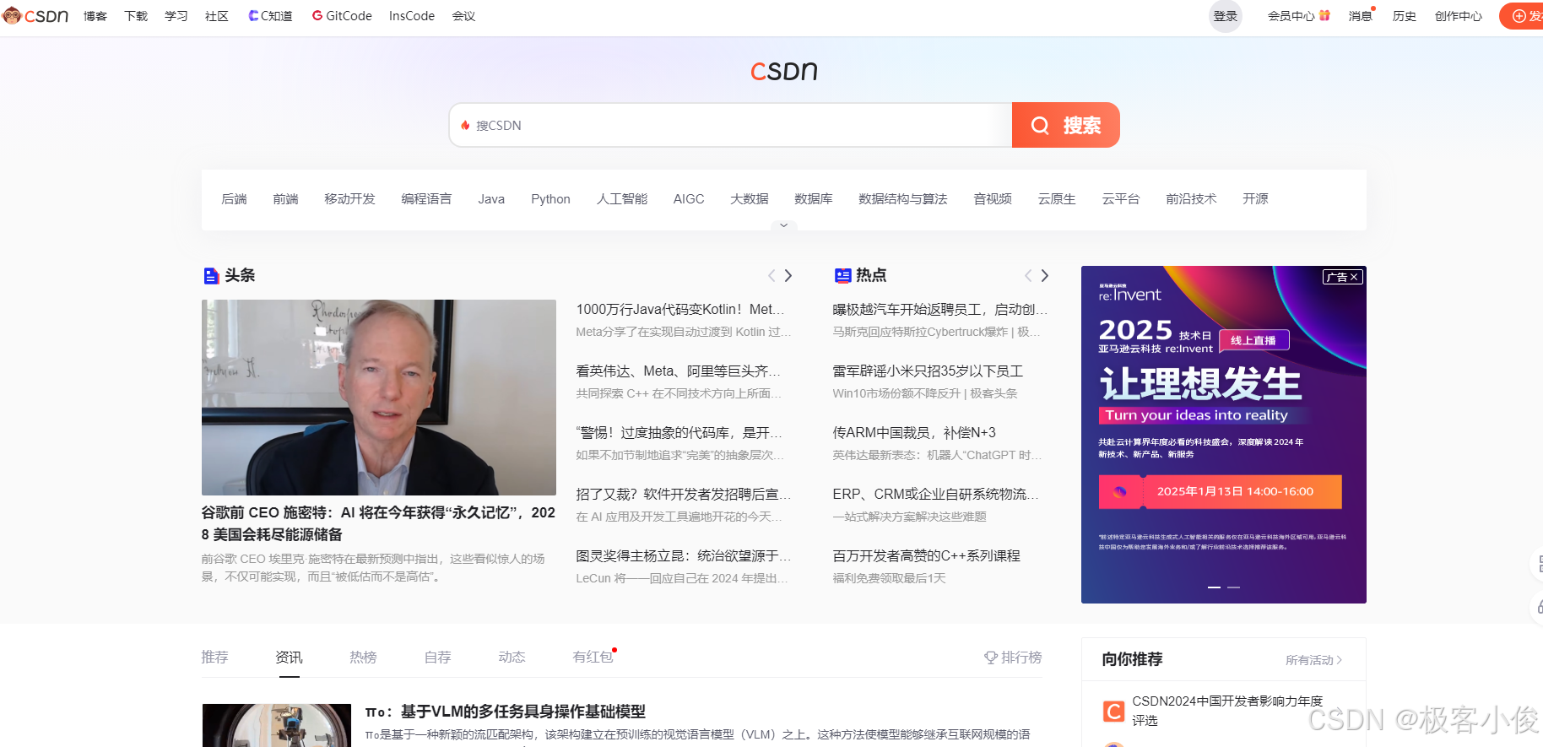Expand 所有活动 in 向你推荐 panel
Screen dimensions: 1543x747
pos(1313,660)
